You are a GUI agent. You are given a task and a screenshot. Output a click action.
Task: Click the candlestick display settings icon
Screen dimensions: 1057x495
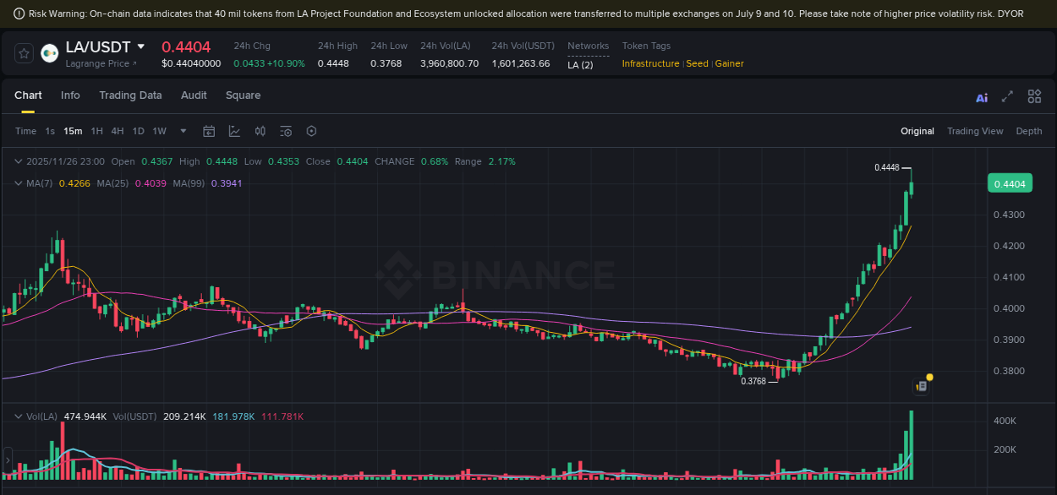(260, 131)
